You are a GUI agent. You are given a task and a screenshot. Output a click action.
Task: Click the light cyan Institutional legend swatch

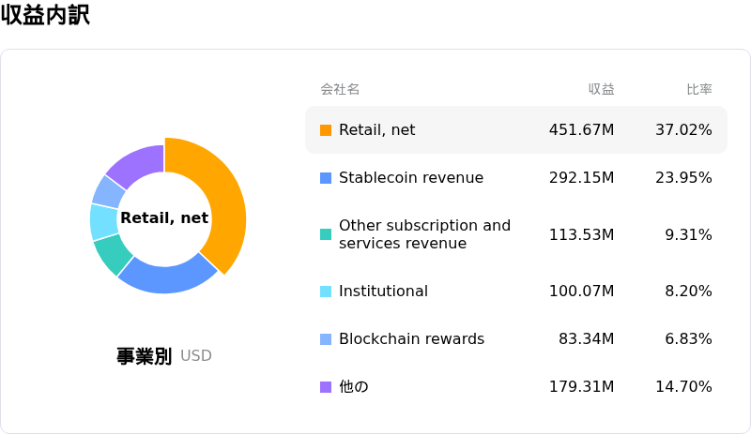tap(326, 292)
